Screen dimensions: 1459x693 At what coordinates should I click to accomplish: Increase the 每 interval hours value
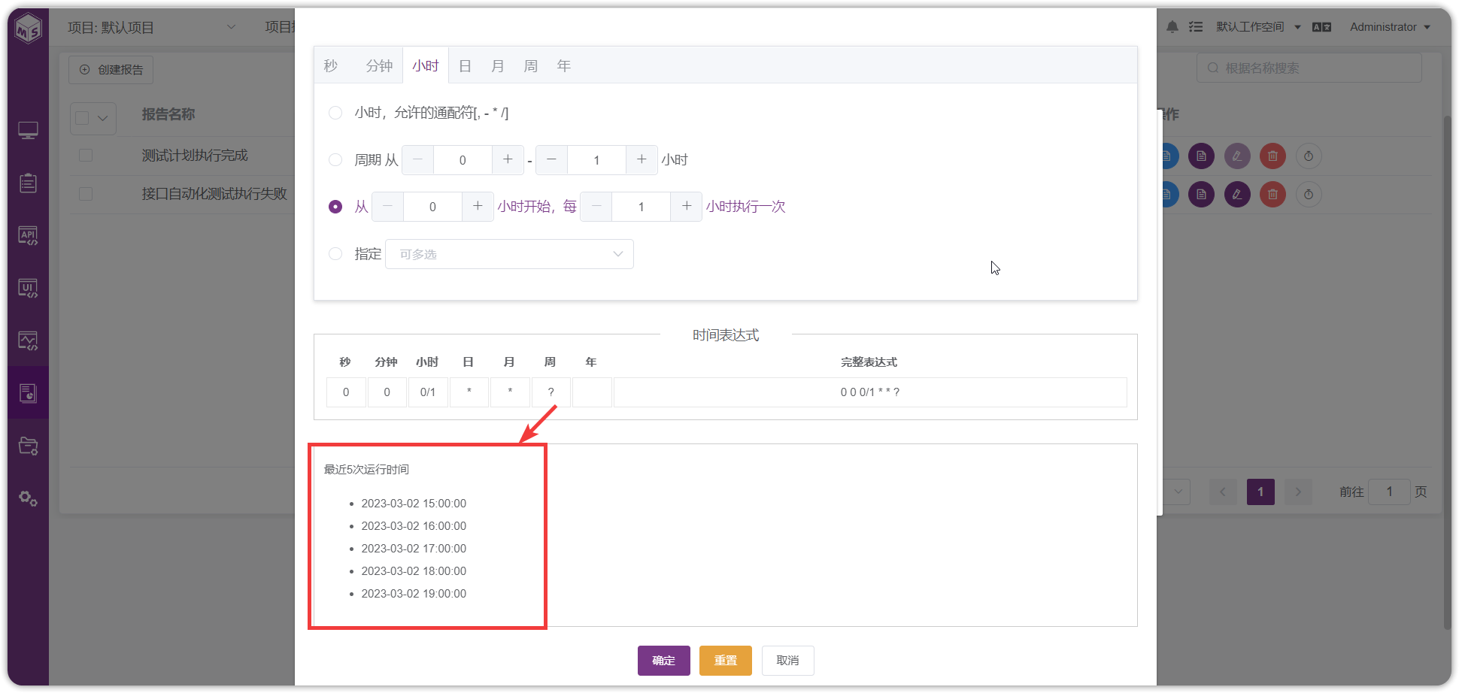click(x=686, y=207)
